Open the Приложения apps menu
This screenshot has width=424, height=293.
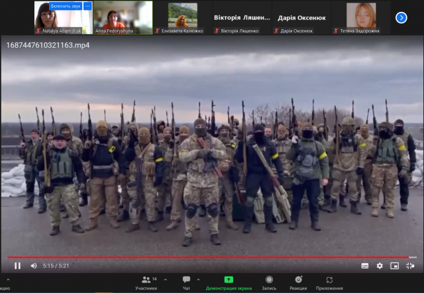click(329, 283)
